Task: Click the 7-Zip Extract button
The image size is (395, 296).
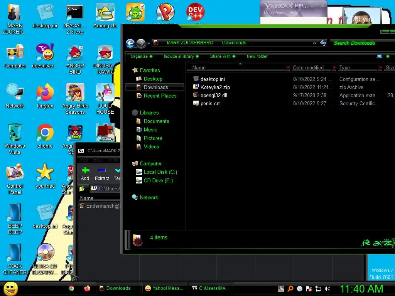Action: coord(102,174)
